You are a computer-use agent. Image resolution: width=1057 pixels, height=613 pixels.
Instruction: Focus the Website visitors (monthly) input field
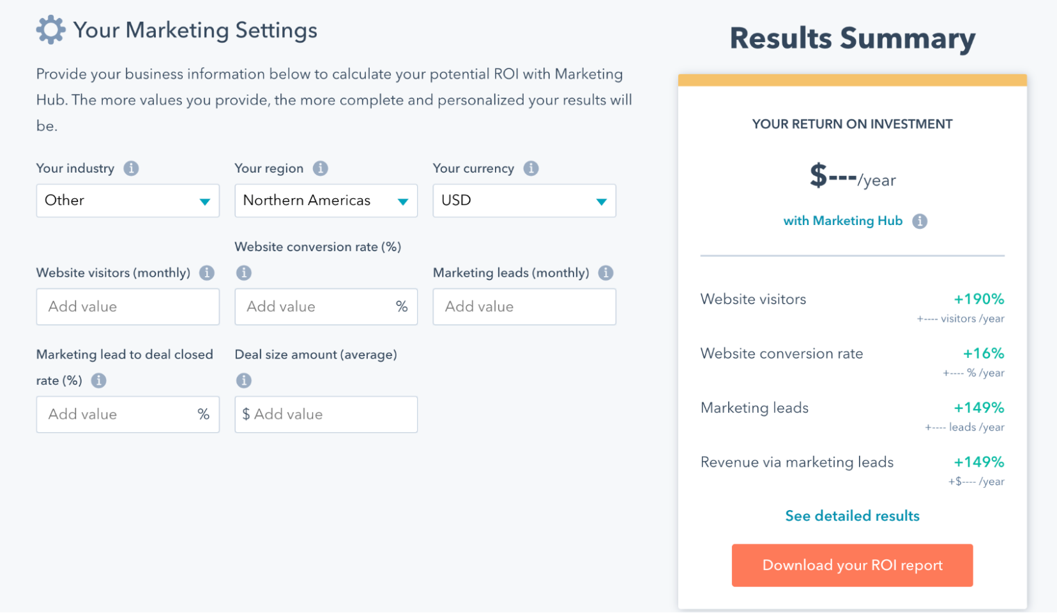(x=128, y=307)
